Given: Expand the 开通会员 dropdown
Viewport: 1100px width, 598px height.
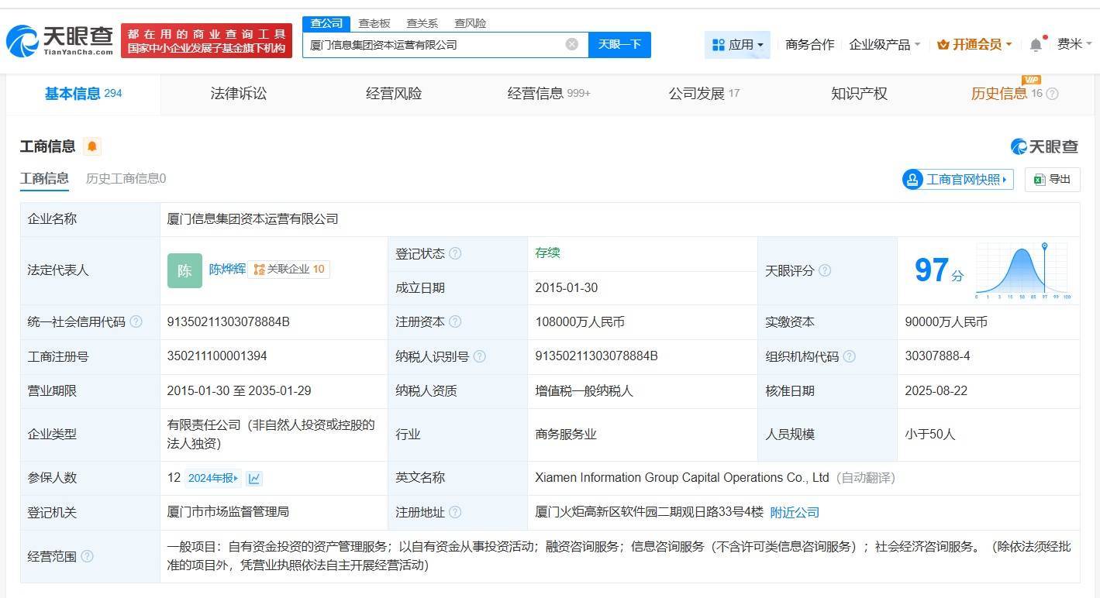Looking at the screenshot, I should point(974,45).
